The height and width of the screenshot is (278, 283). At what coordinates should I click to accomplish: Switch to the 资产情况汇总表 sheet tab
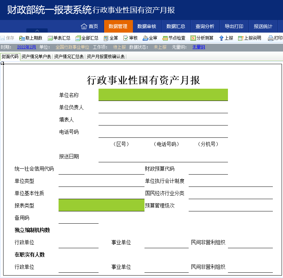coord(69,57)
